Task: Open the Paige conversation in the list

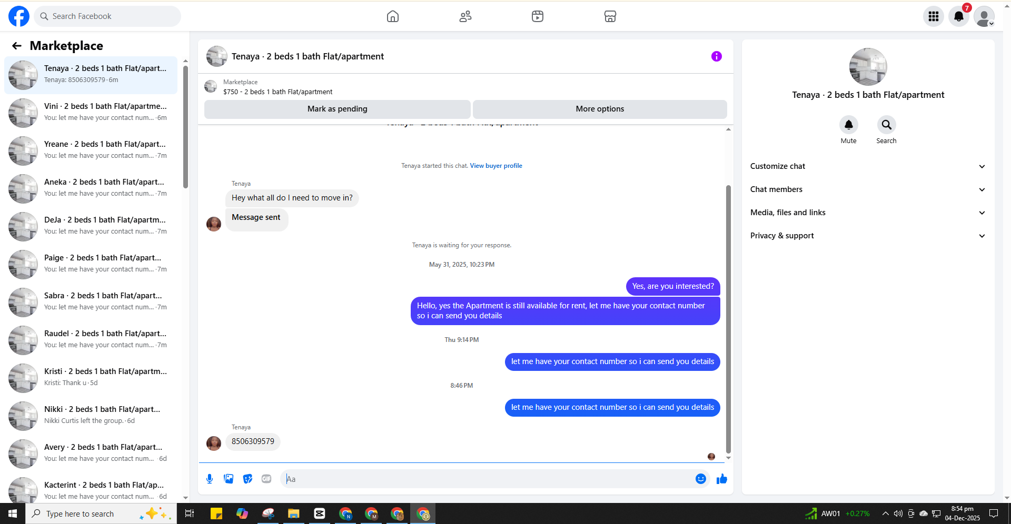Action: 91,265
